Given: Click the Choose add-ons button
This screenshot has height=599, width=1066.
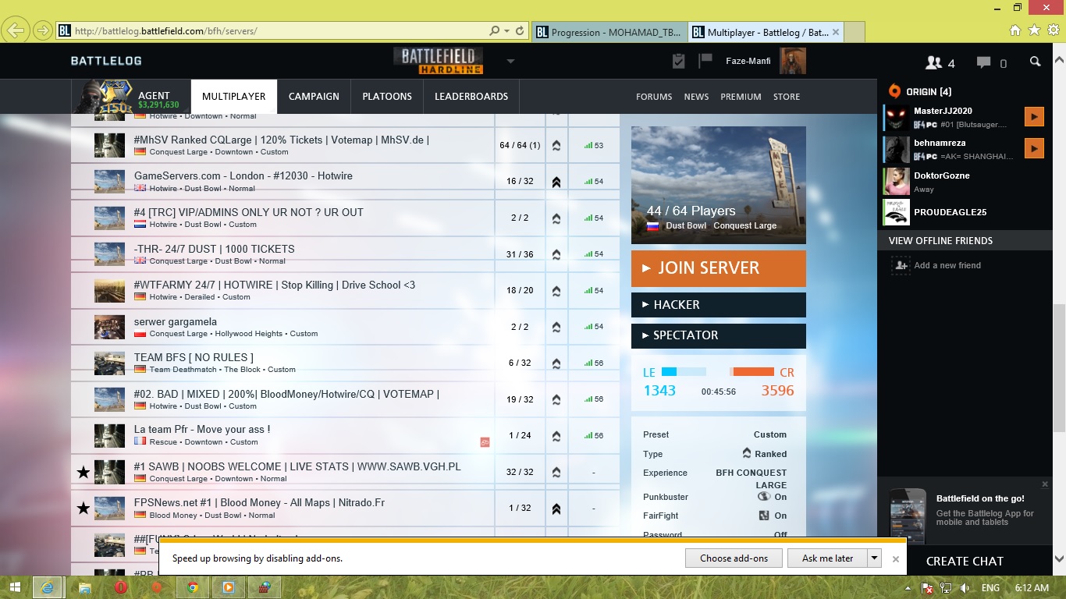Looking at the screenshot, I should tap(734, 558).
